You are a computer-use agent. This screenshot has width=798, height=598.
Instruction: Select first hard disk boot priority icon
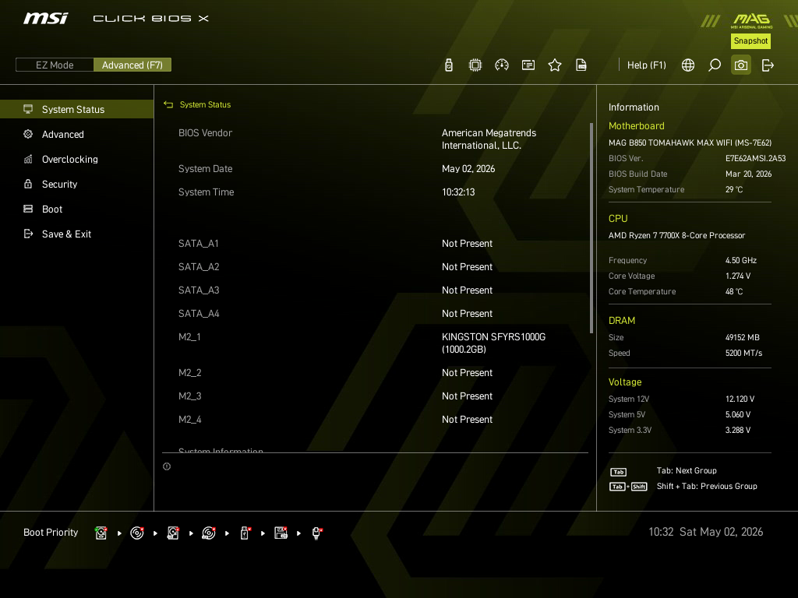click(x=101, y=533)
